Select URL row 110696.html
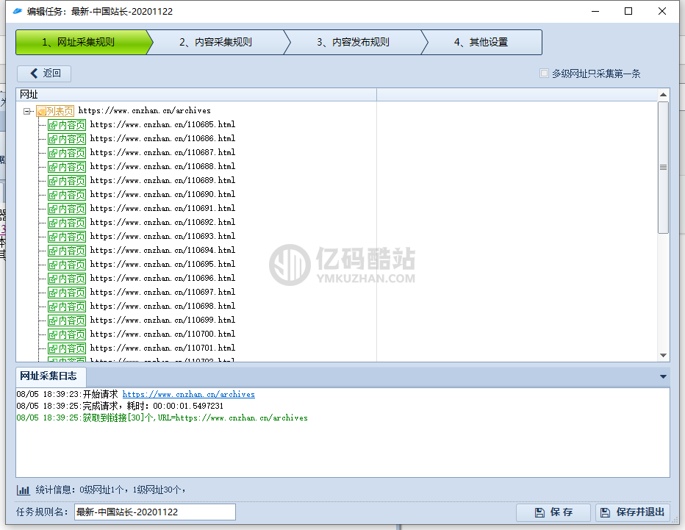685x530 pixels. click(163, 279)
